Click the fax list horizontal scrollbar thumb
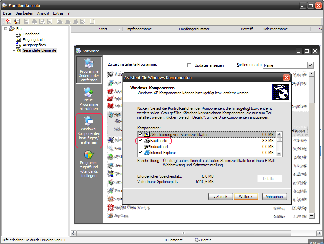The width and height of the screenshot is (324, 244). [x=184, y=233]
